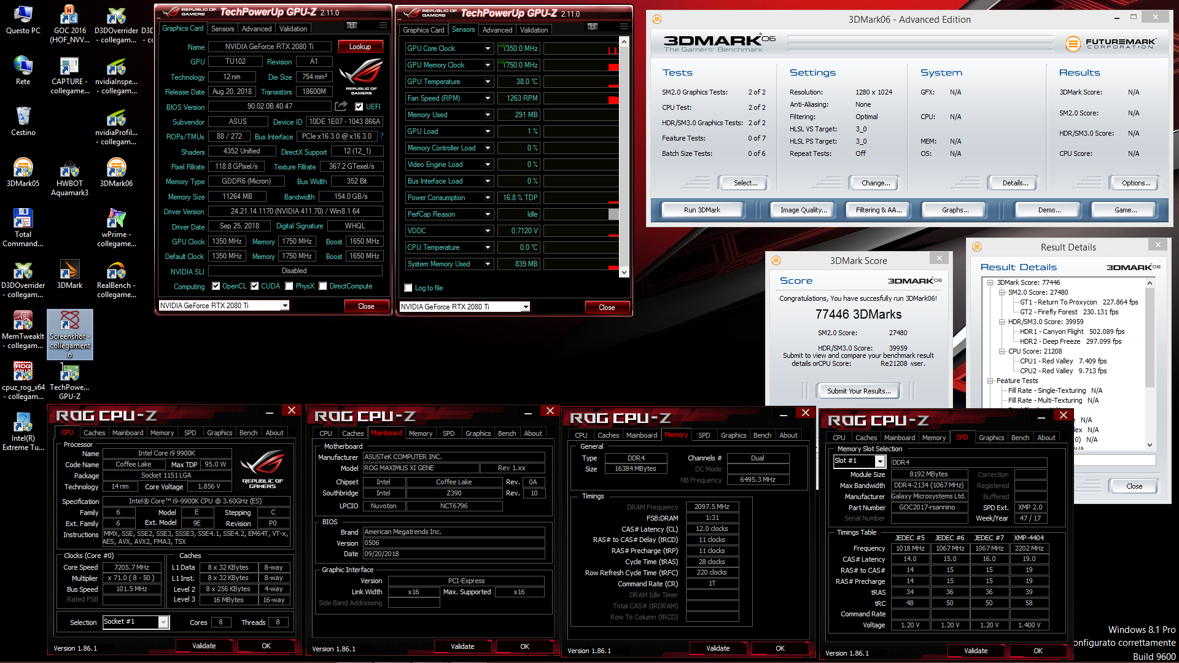Click orange icon in Result Details title bar
The width and height of the screenshot is (1179, 663).
coord(977,247)
